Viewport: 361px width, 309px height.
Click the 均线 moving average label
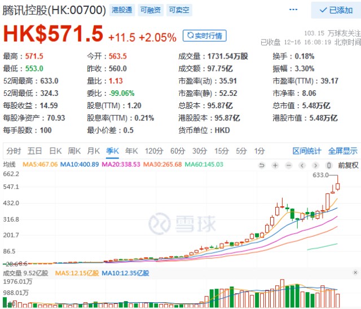tap(9, 164)
